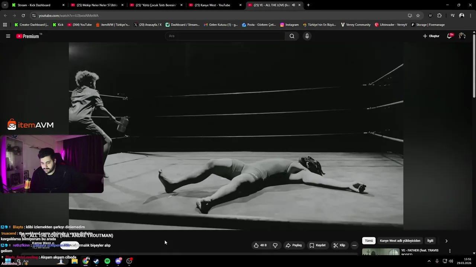Open the YouTube guide hamburger menu
Image resolution: width=476 pixels, height=267 pixels.
tap(8, 36)
